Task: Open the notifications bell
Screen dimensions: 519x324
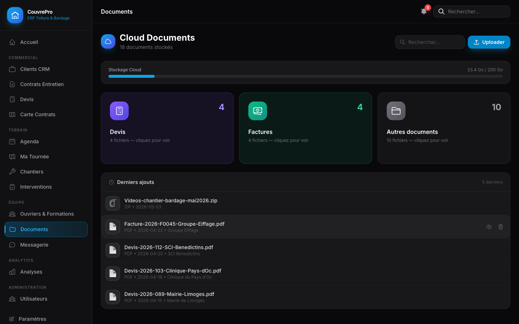Action: tap(424, 12)
